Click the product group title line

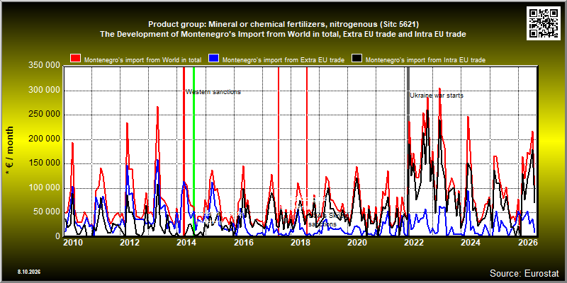point(283,25)
